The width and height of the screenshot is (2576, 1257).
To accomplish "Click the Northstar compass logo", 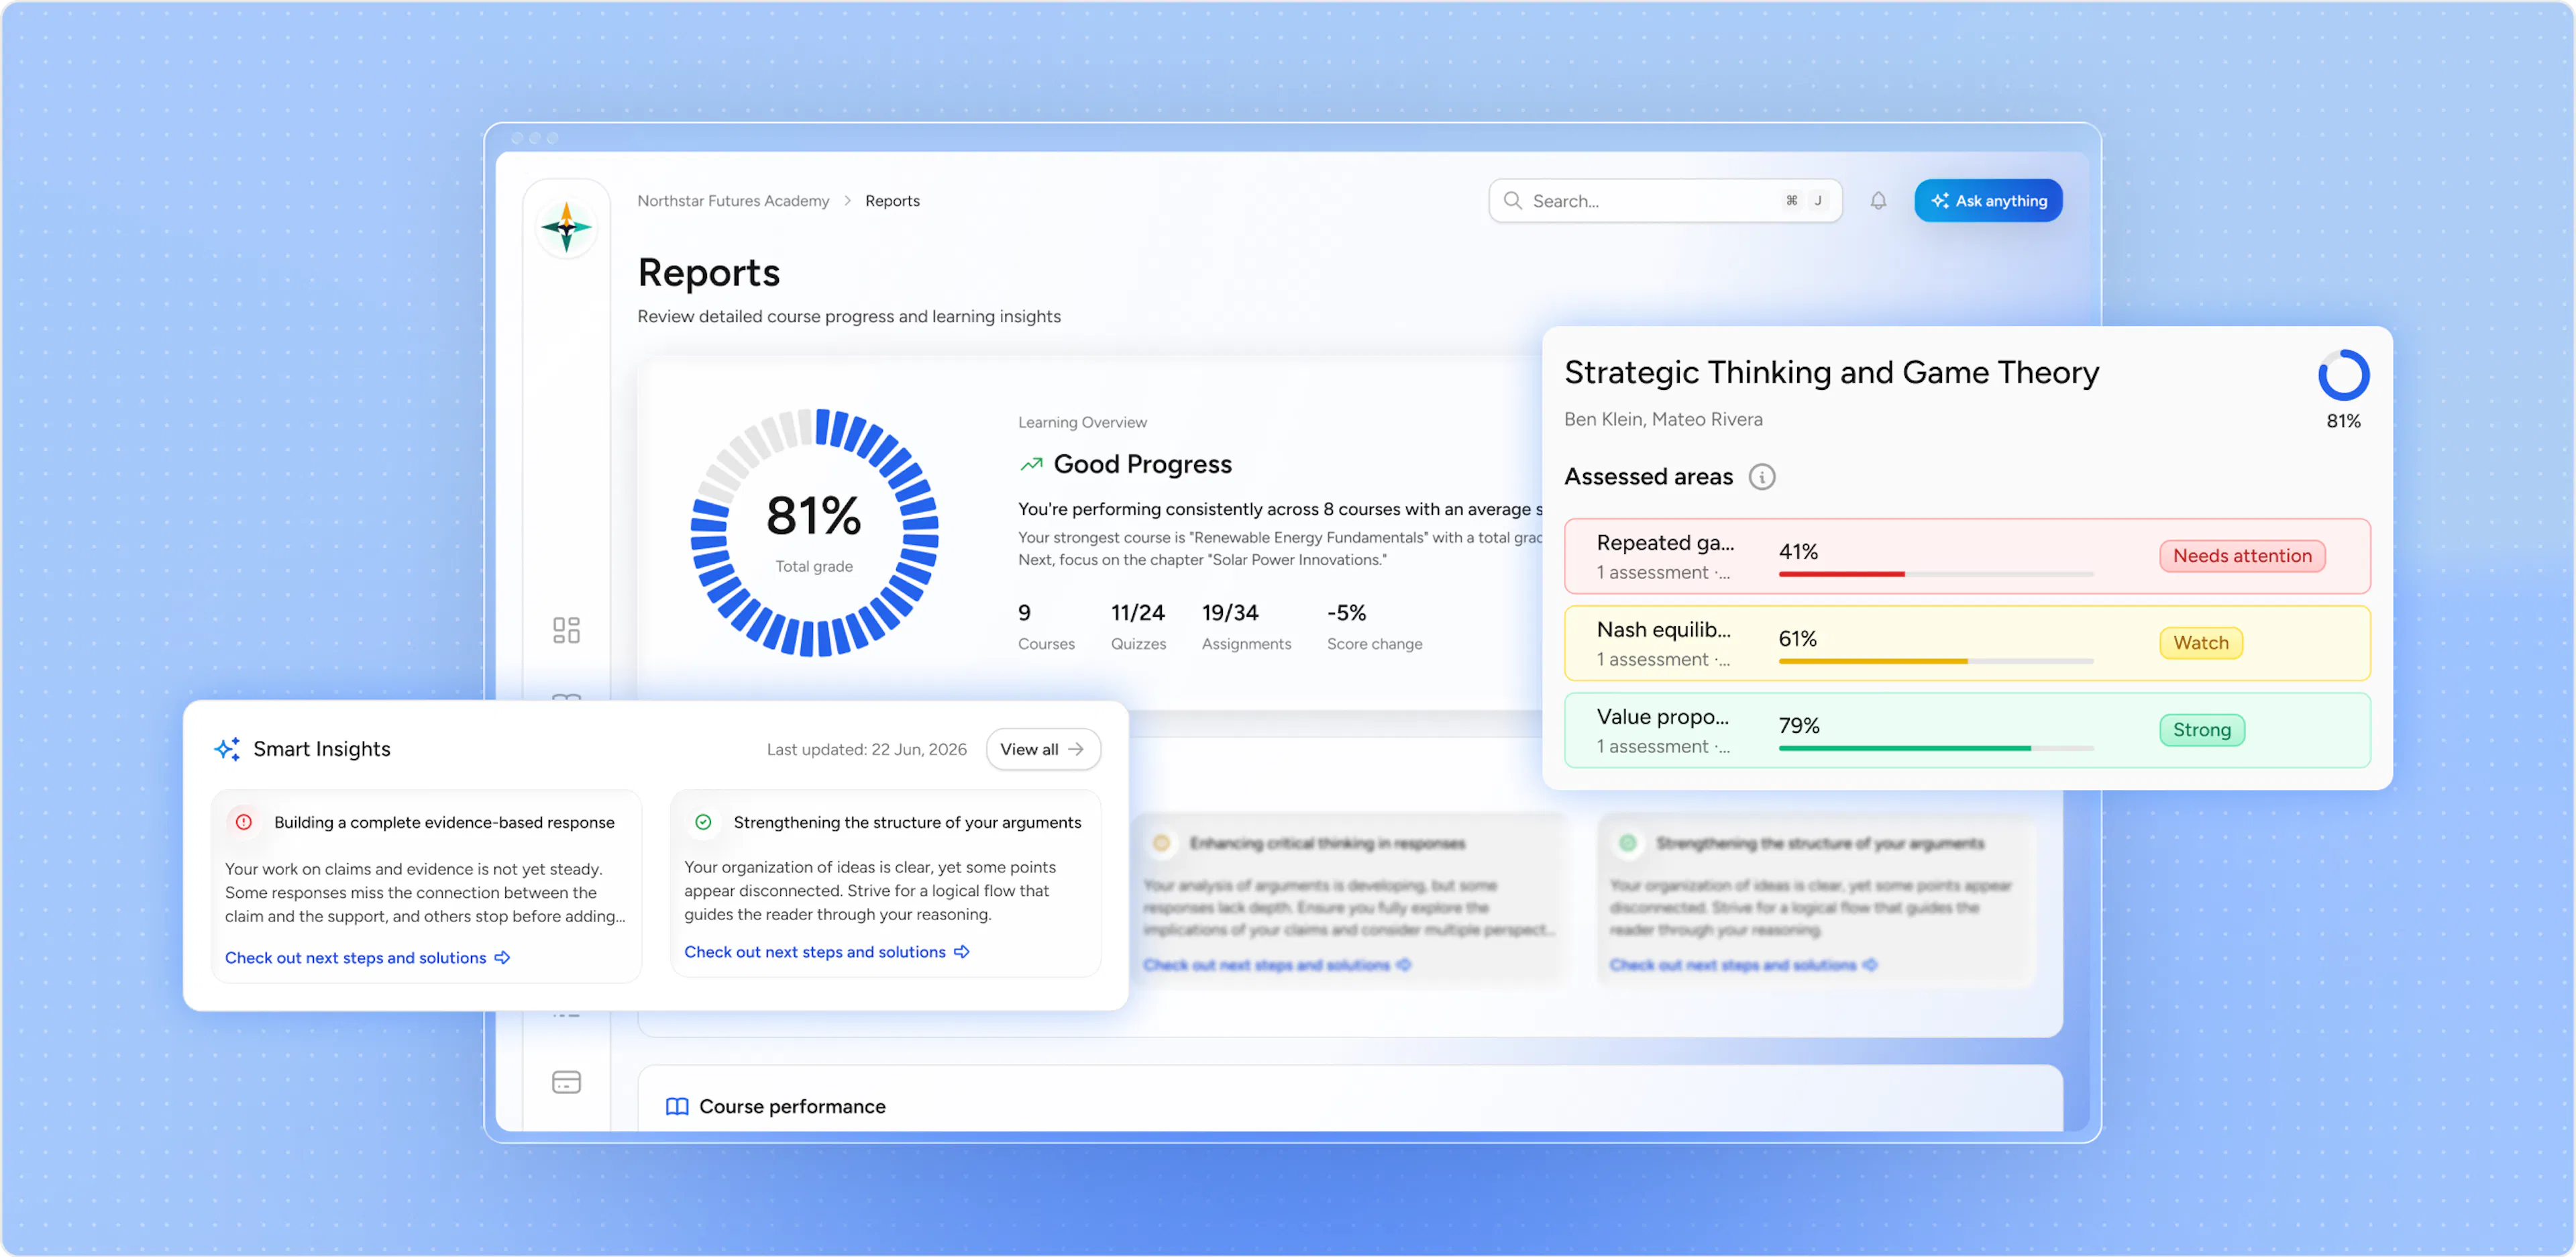I will coord(566,228).
